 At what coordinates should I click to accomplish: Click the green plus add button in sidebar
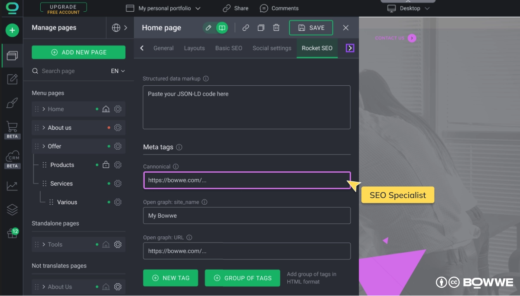12,30
